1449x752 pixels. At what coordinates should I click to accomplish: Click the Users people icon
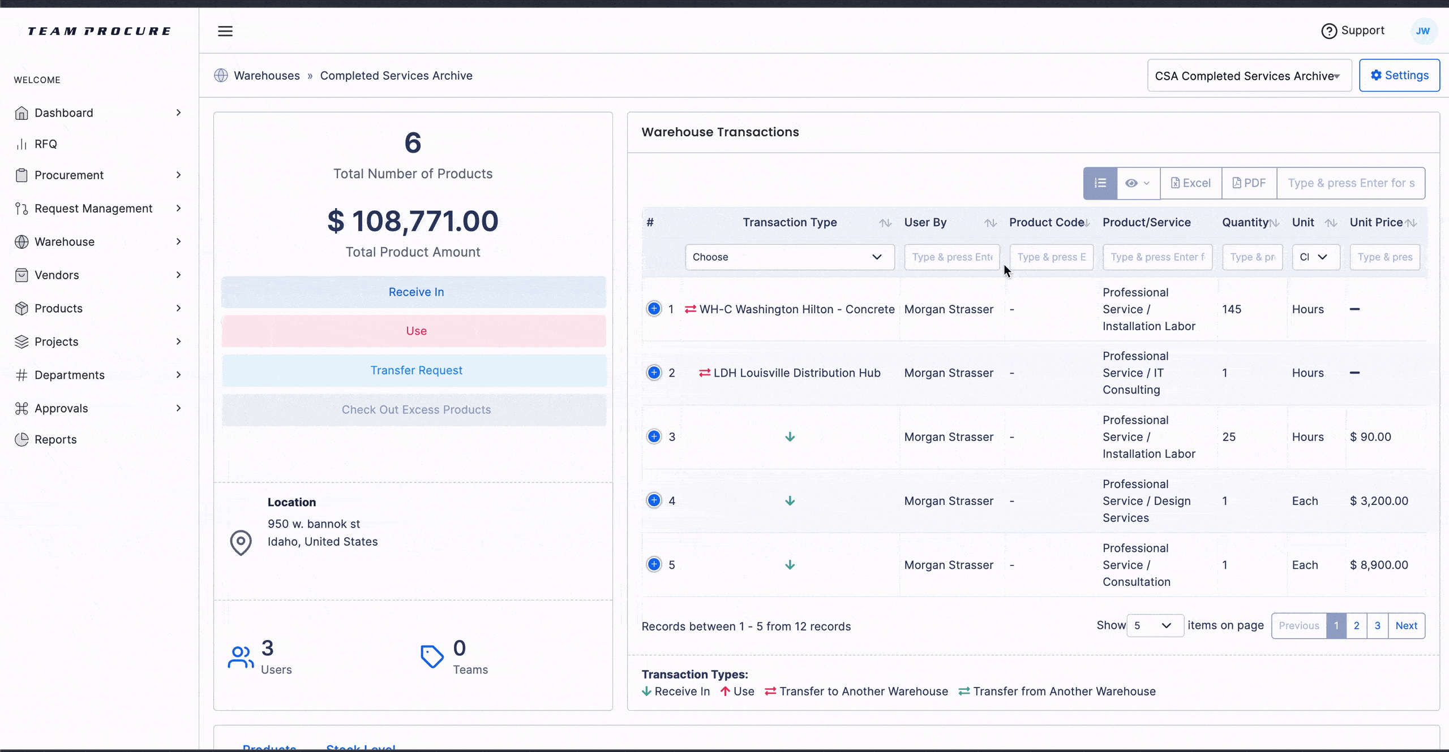point(241,658)
